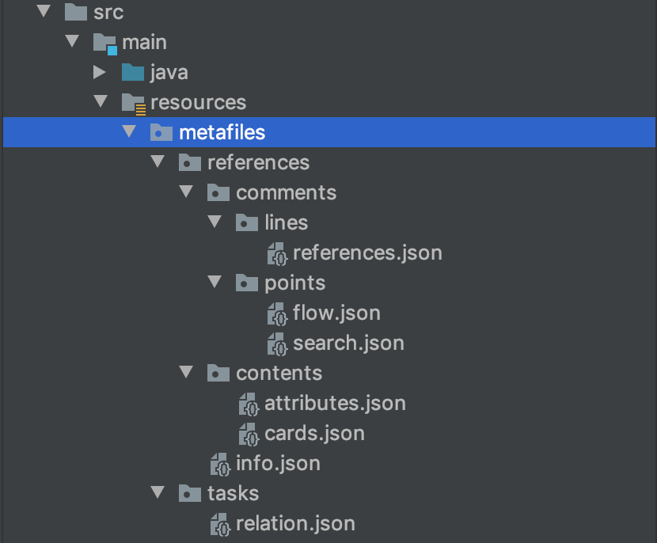This screenshot has height=543, width=657.
Task: Click the search.json file icon
Action: click(276, 344)
